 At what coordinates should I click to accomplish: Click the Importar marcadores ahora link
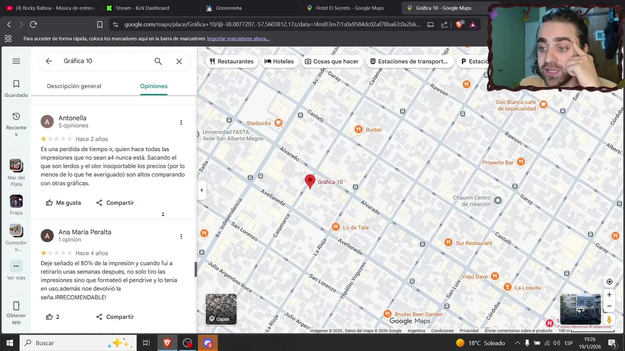tap(238, 39)
